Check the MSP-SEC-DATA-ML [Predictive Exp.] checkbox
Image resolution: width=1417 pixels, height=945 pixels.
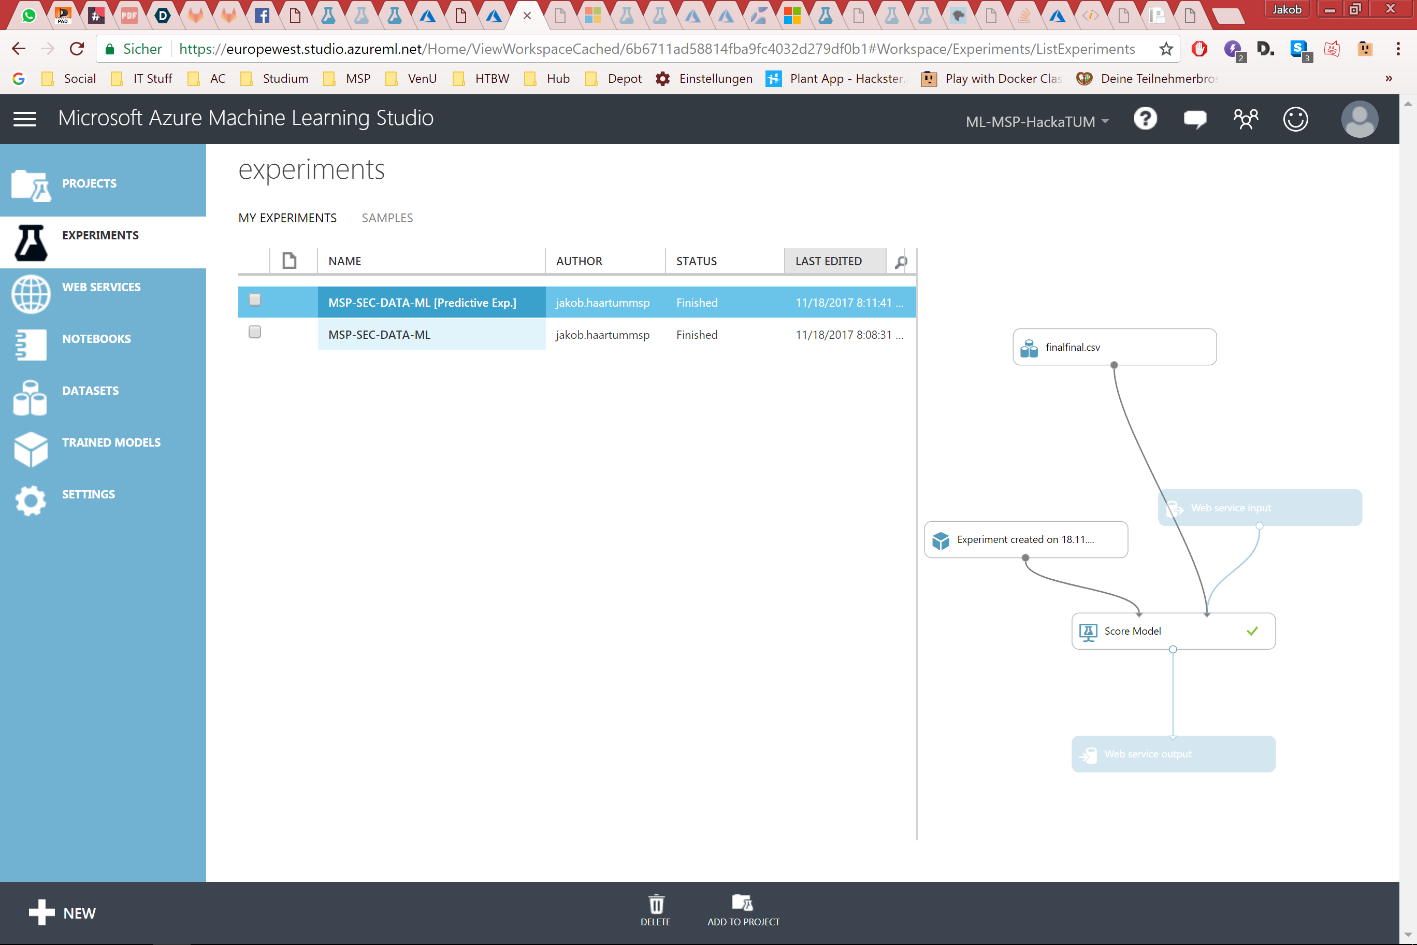(x=255, y=299)
